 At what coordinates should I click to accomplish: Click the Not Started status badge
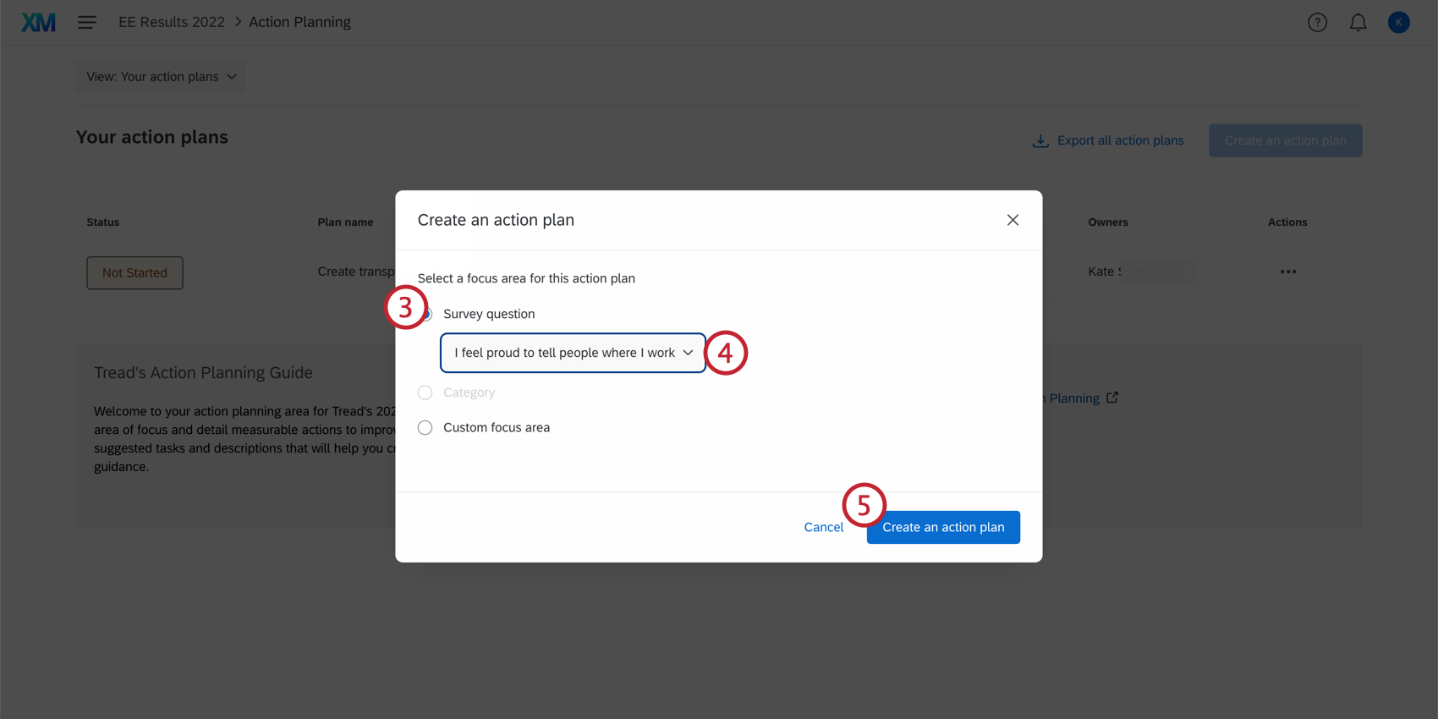[x=134, y=272]
